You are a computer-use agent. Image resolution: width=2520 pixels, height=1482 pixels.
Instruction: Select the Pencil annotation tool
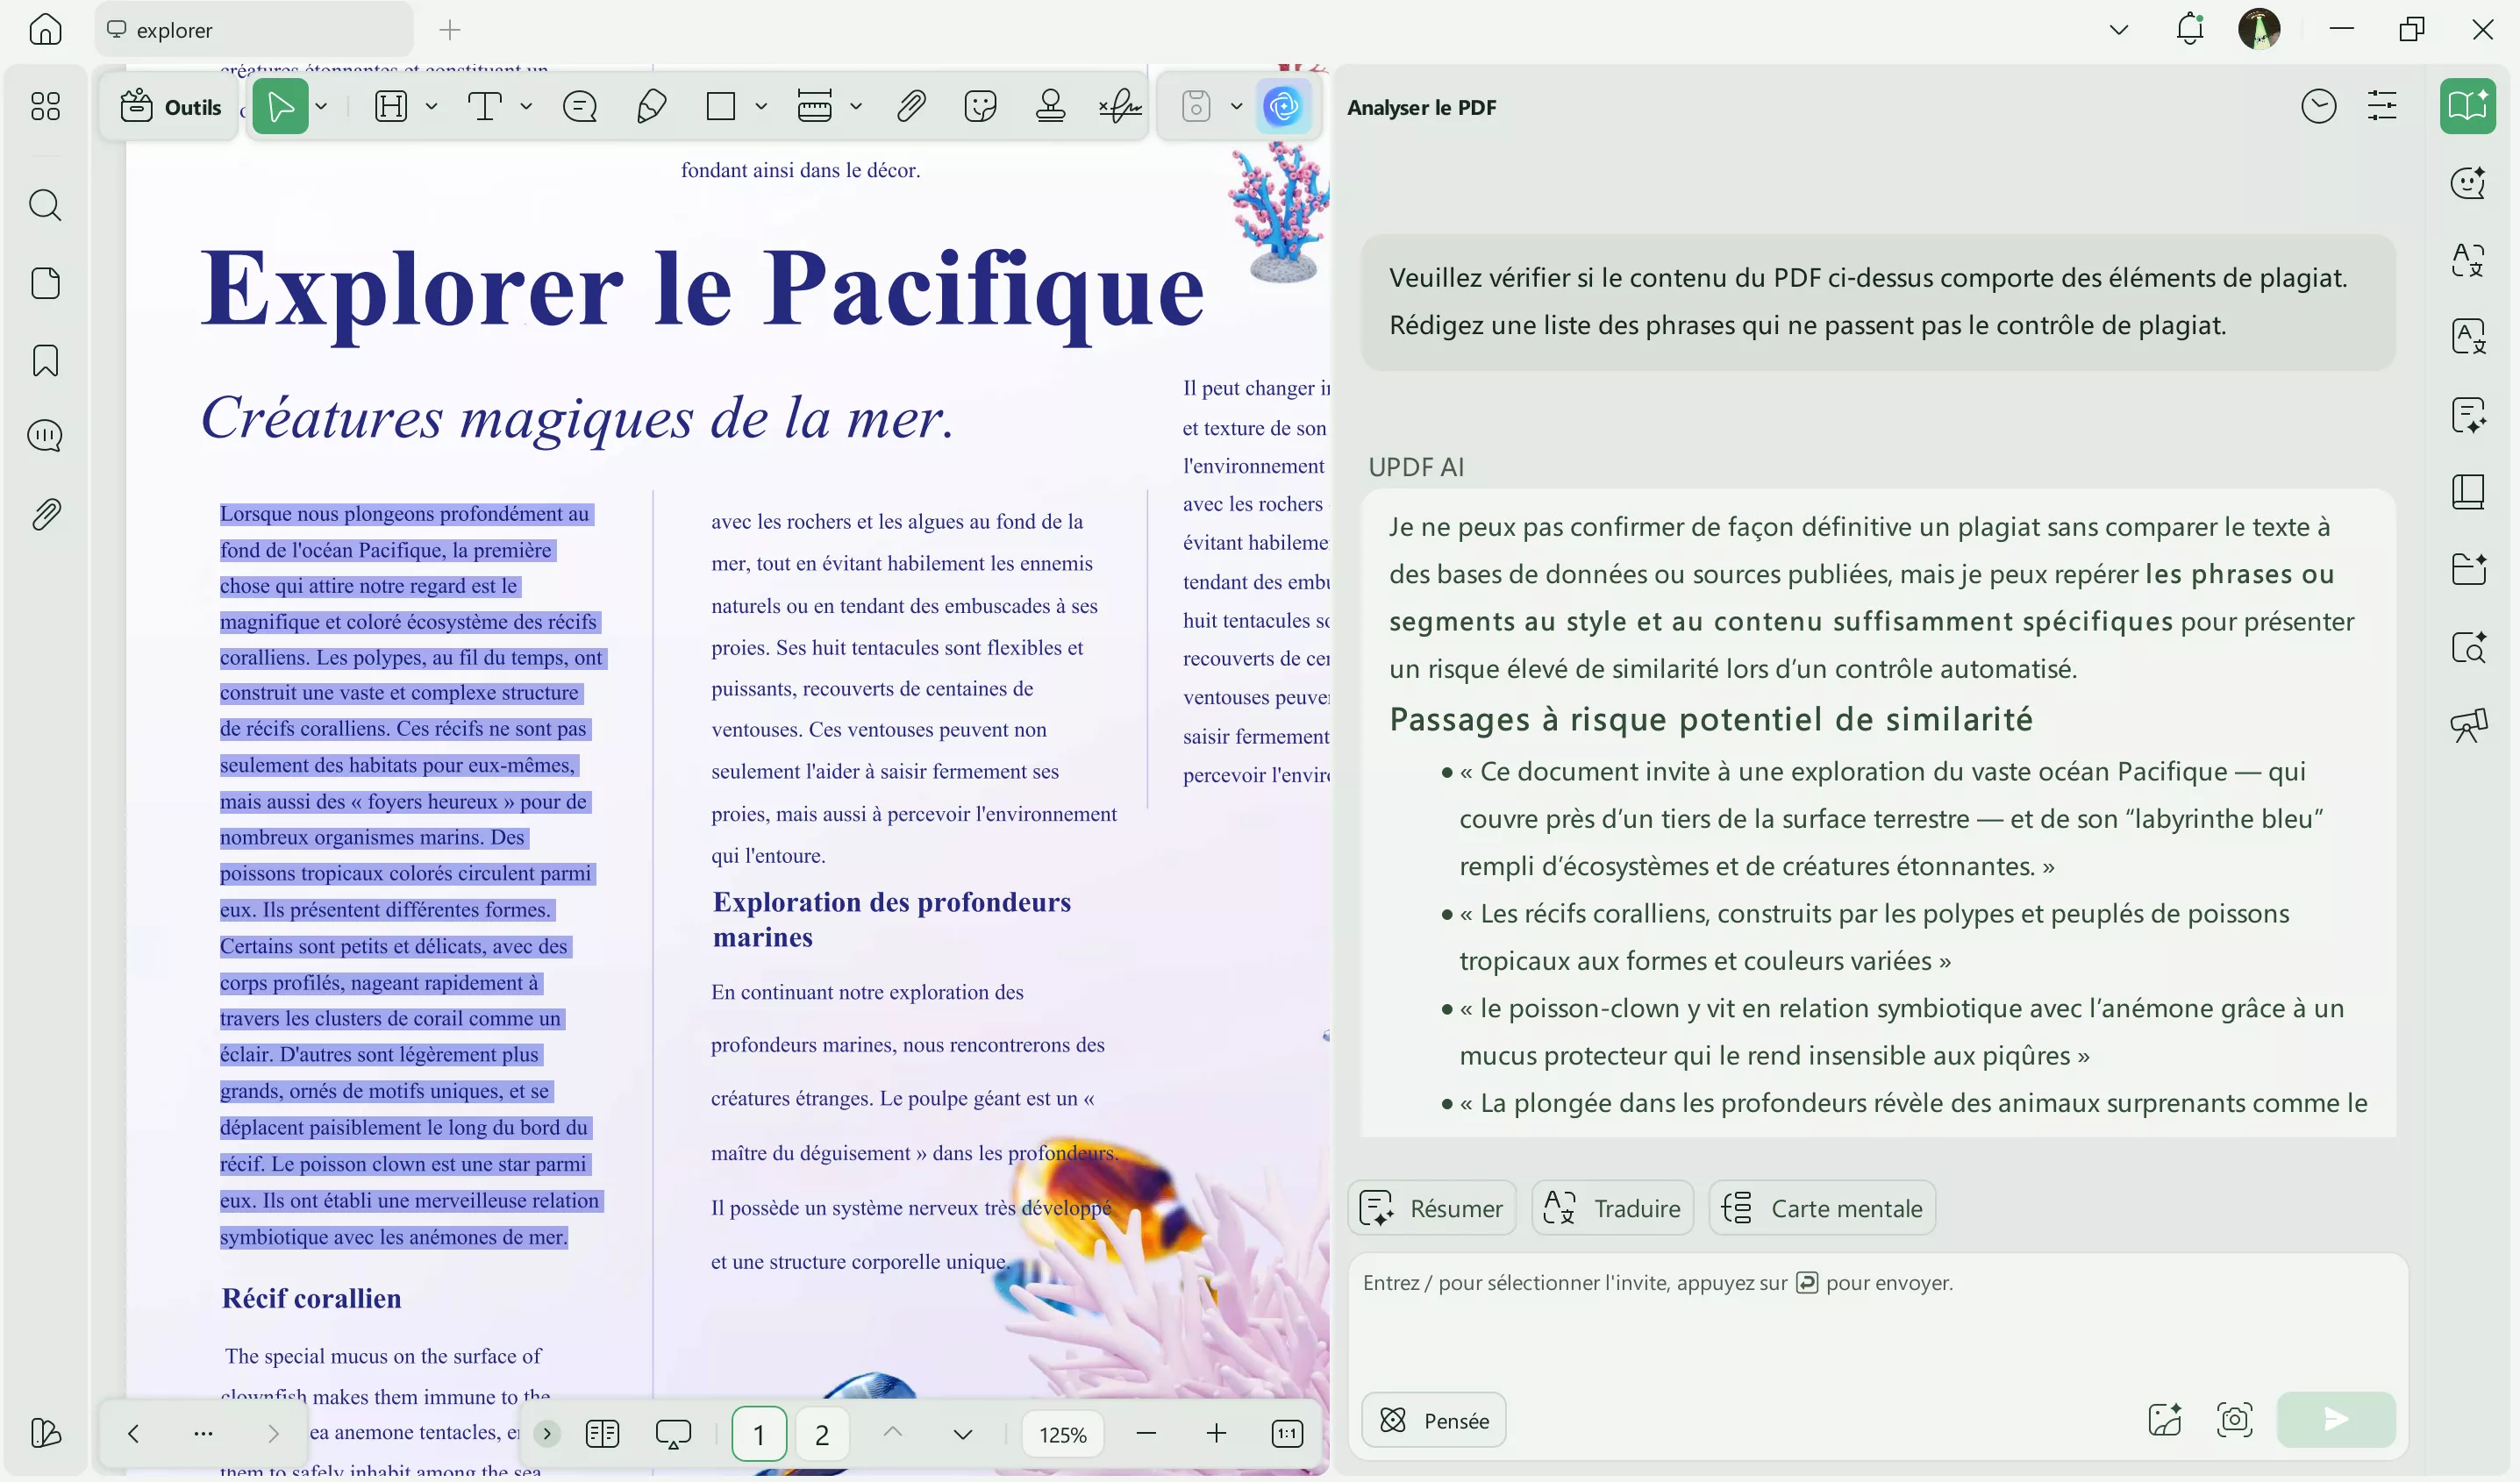[650, 106]
